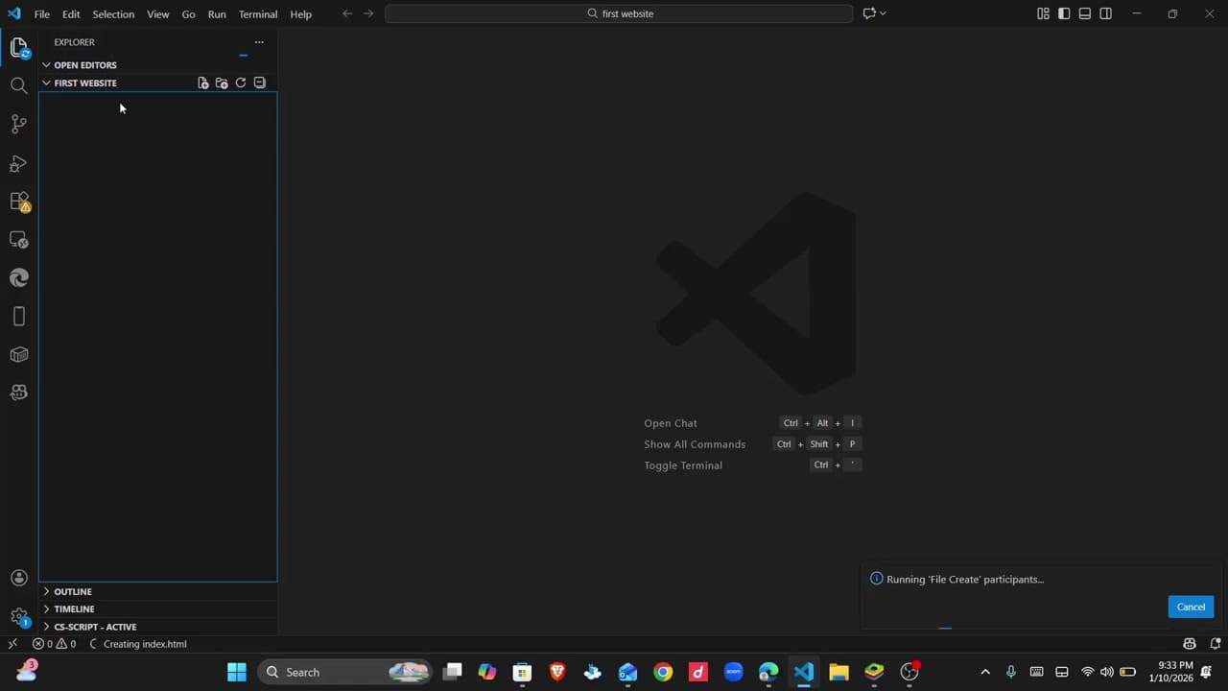
Task: Click the 'Running File Create participants' notification text
Action: [965, 580]
